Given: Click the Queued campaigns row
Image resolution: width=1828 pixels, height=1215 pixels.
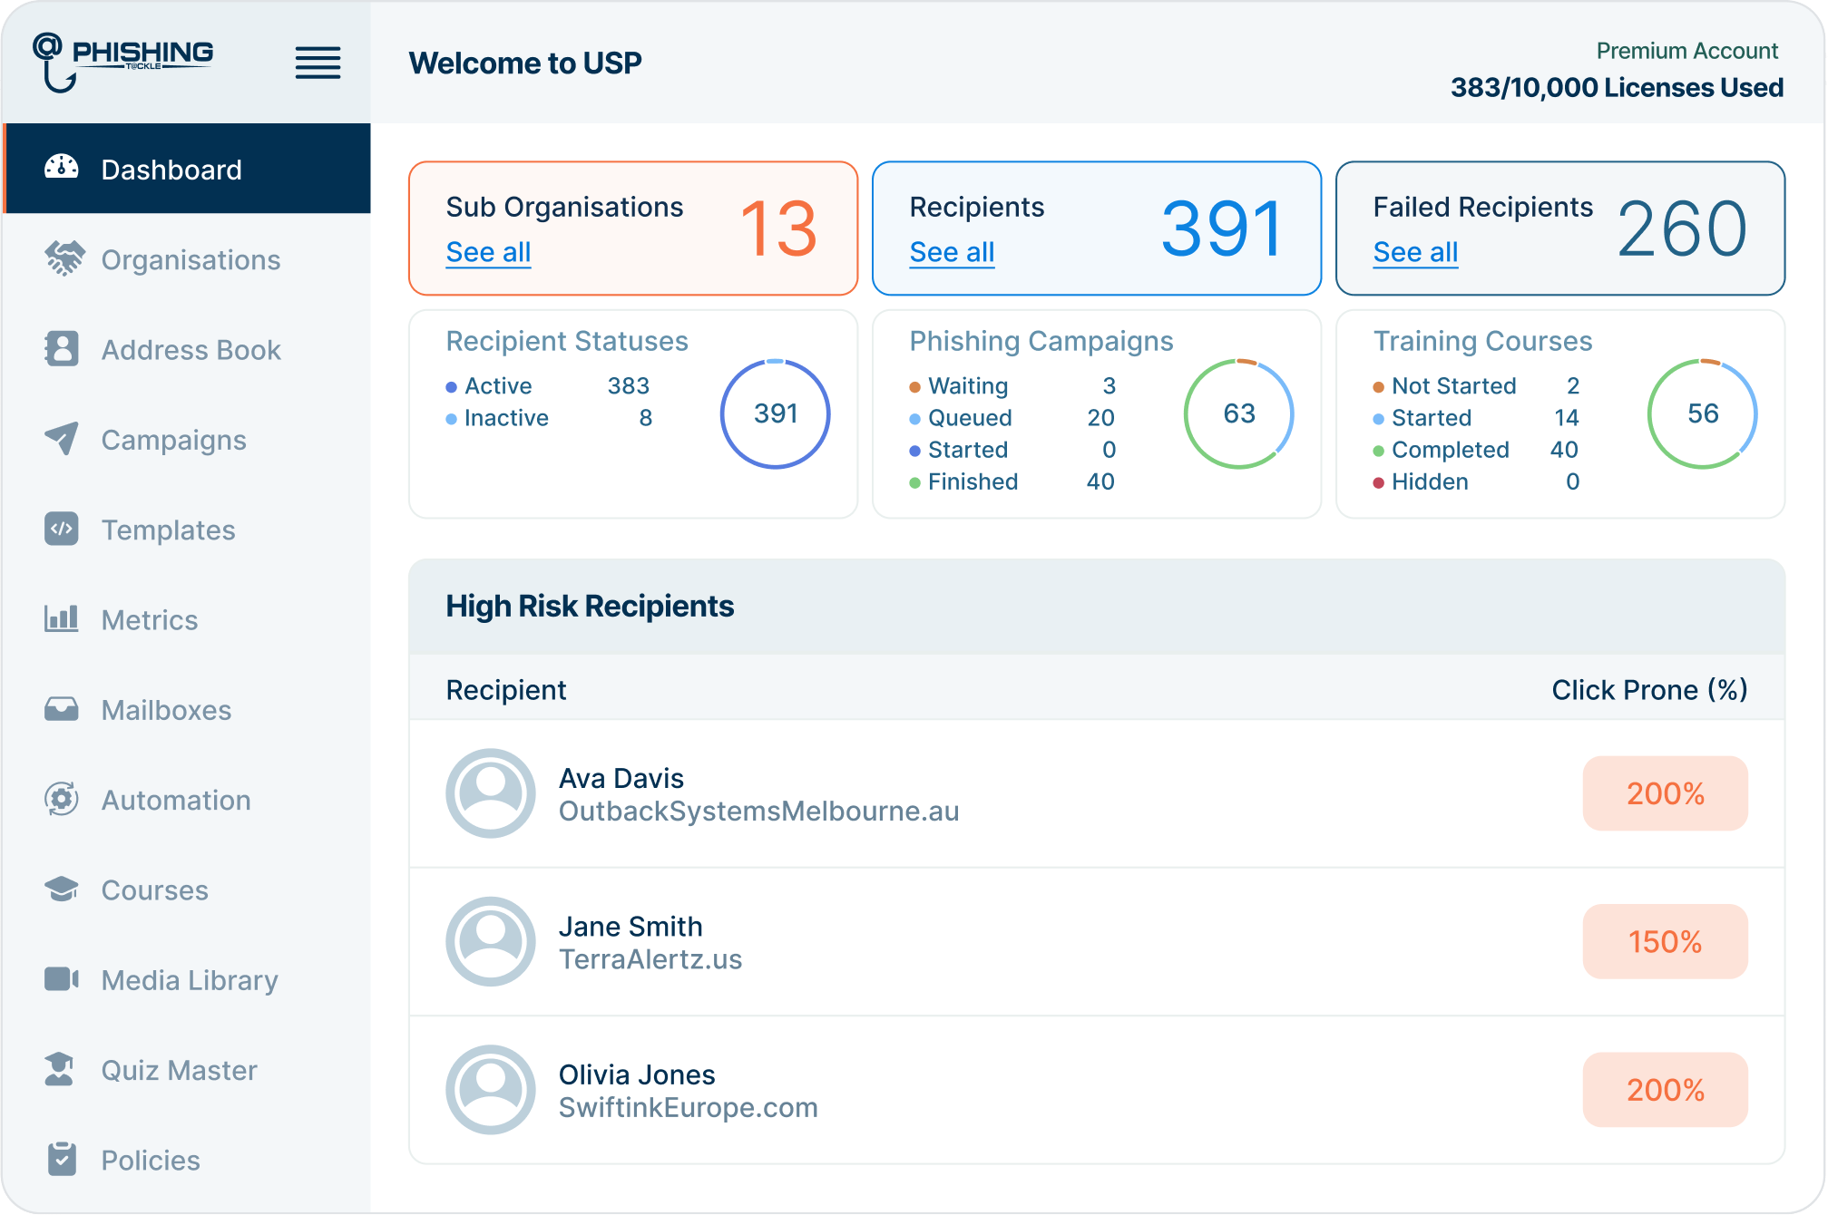Looking at the screenshot, I should click(1012, 417).
